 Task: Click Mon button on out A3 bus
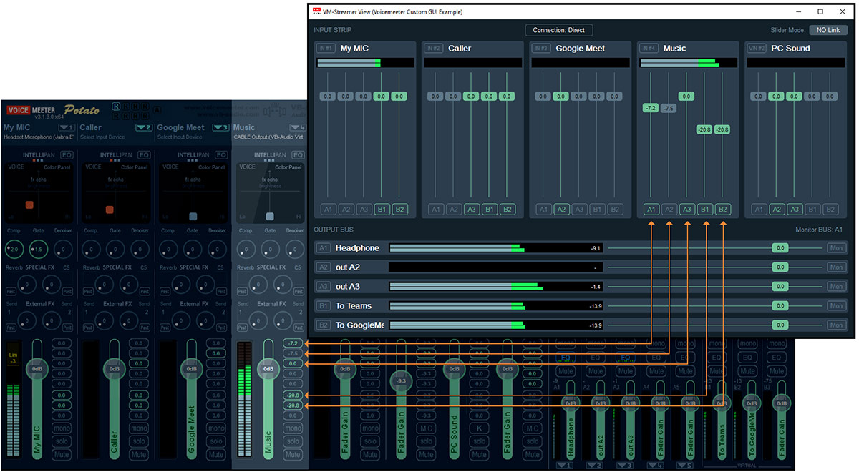(x=836, y=287)
